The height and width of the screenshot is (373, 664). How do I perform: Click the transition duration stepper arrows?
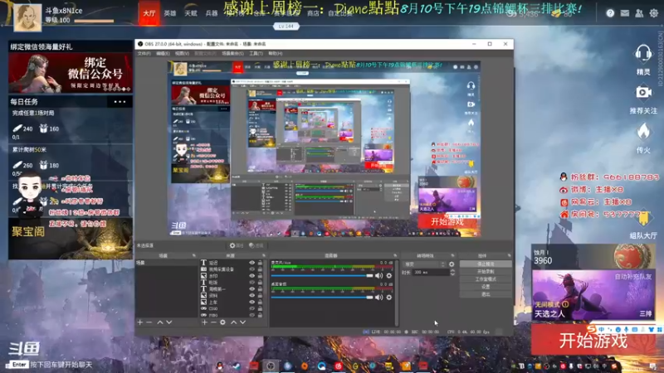point(452,273)
